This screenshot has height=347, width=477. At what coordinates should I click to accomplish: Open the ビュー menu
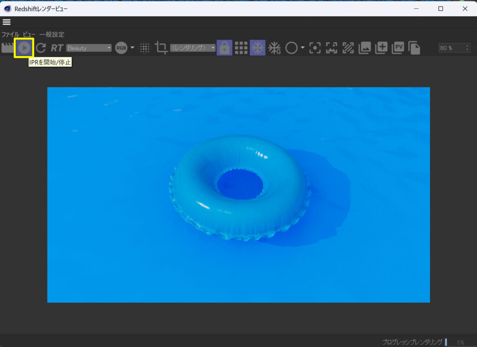(29, 35)
